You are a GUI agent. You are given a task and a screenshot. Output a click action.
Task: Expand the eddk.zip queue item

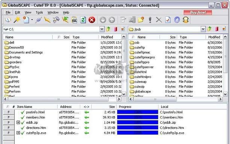tap(18, 122)
